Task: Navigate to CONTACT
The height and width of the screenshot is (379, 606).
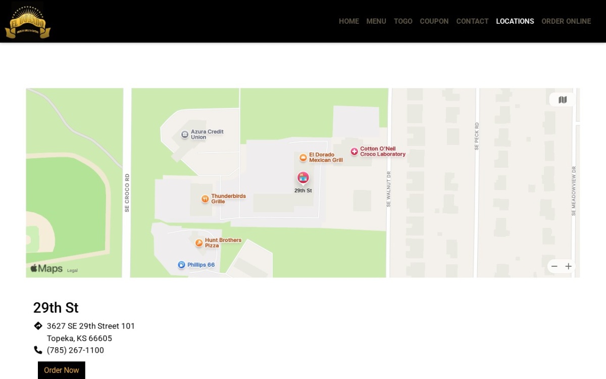Action: 472,21
